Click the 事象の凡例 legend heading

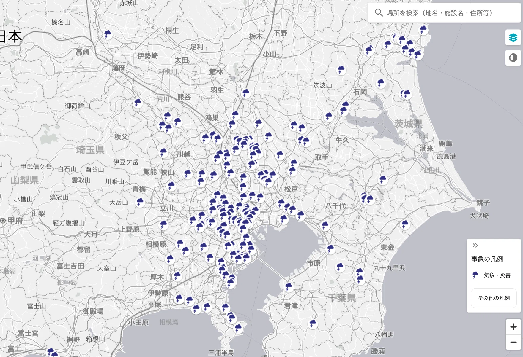click(487, 259)
